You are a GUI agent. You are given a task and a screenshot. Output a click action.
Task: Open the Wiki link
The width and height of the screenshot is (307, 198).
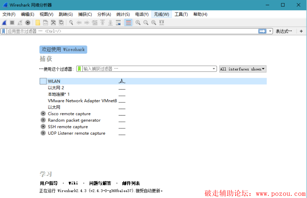(73, 183)
